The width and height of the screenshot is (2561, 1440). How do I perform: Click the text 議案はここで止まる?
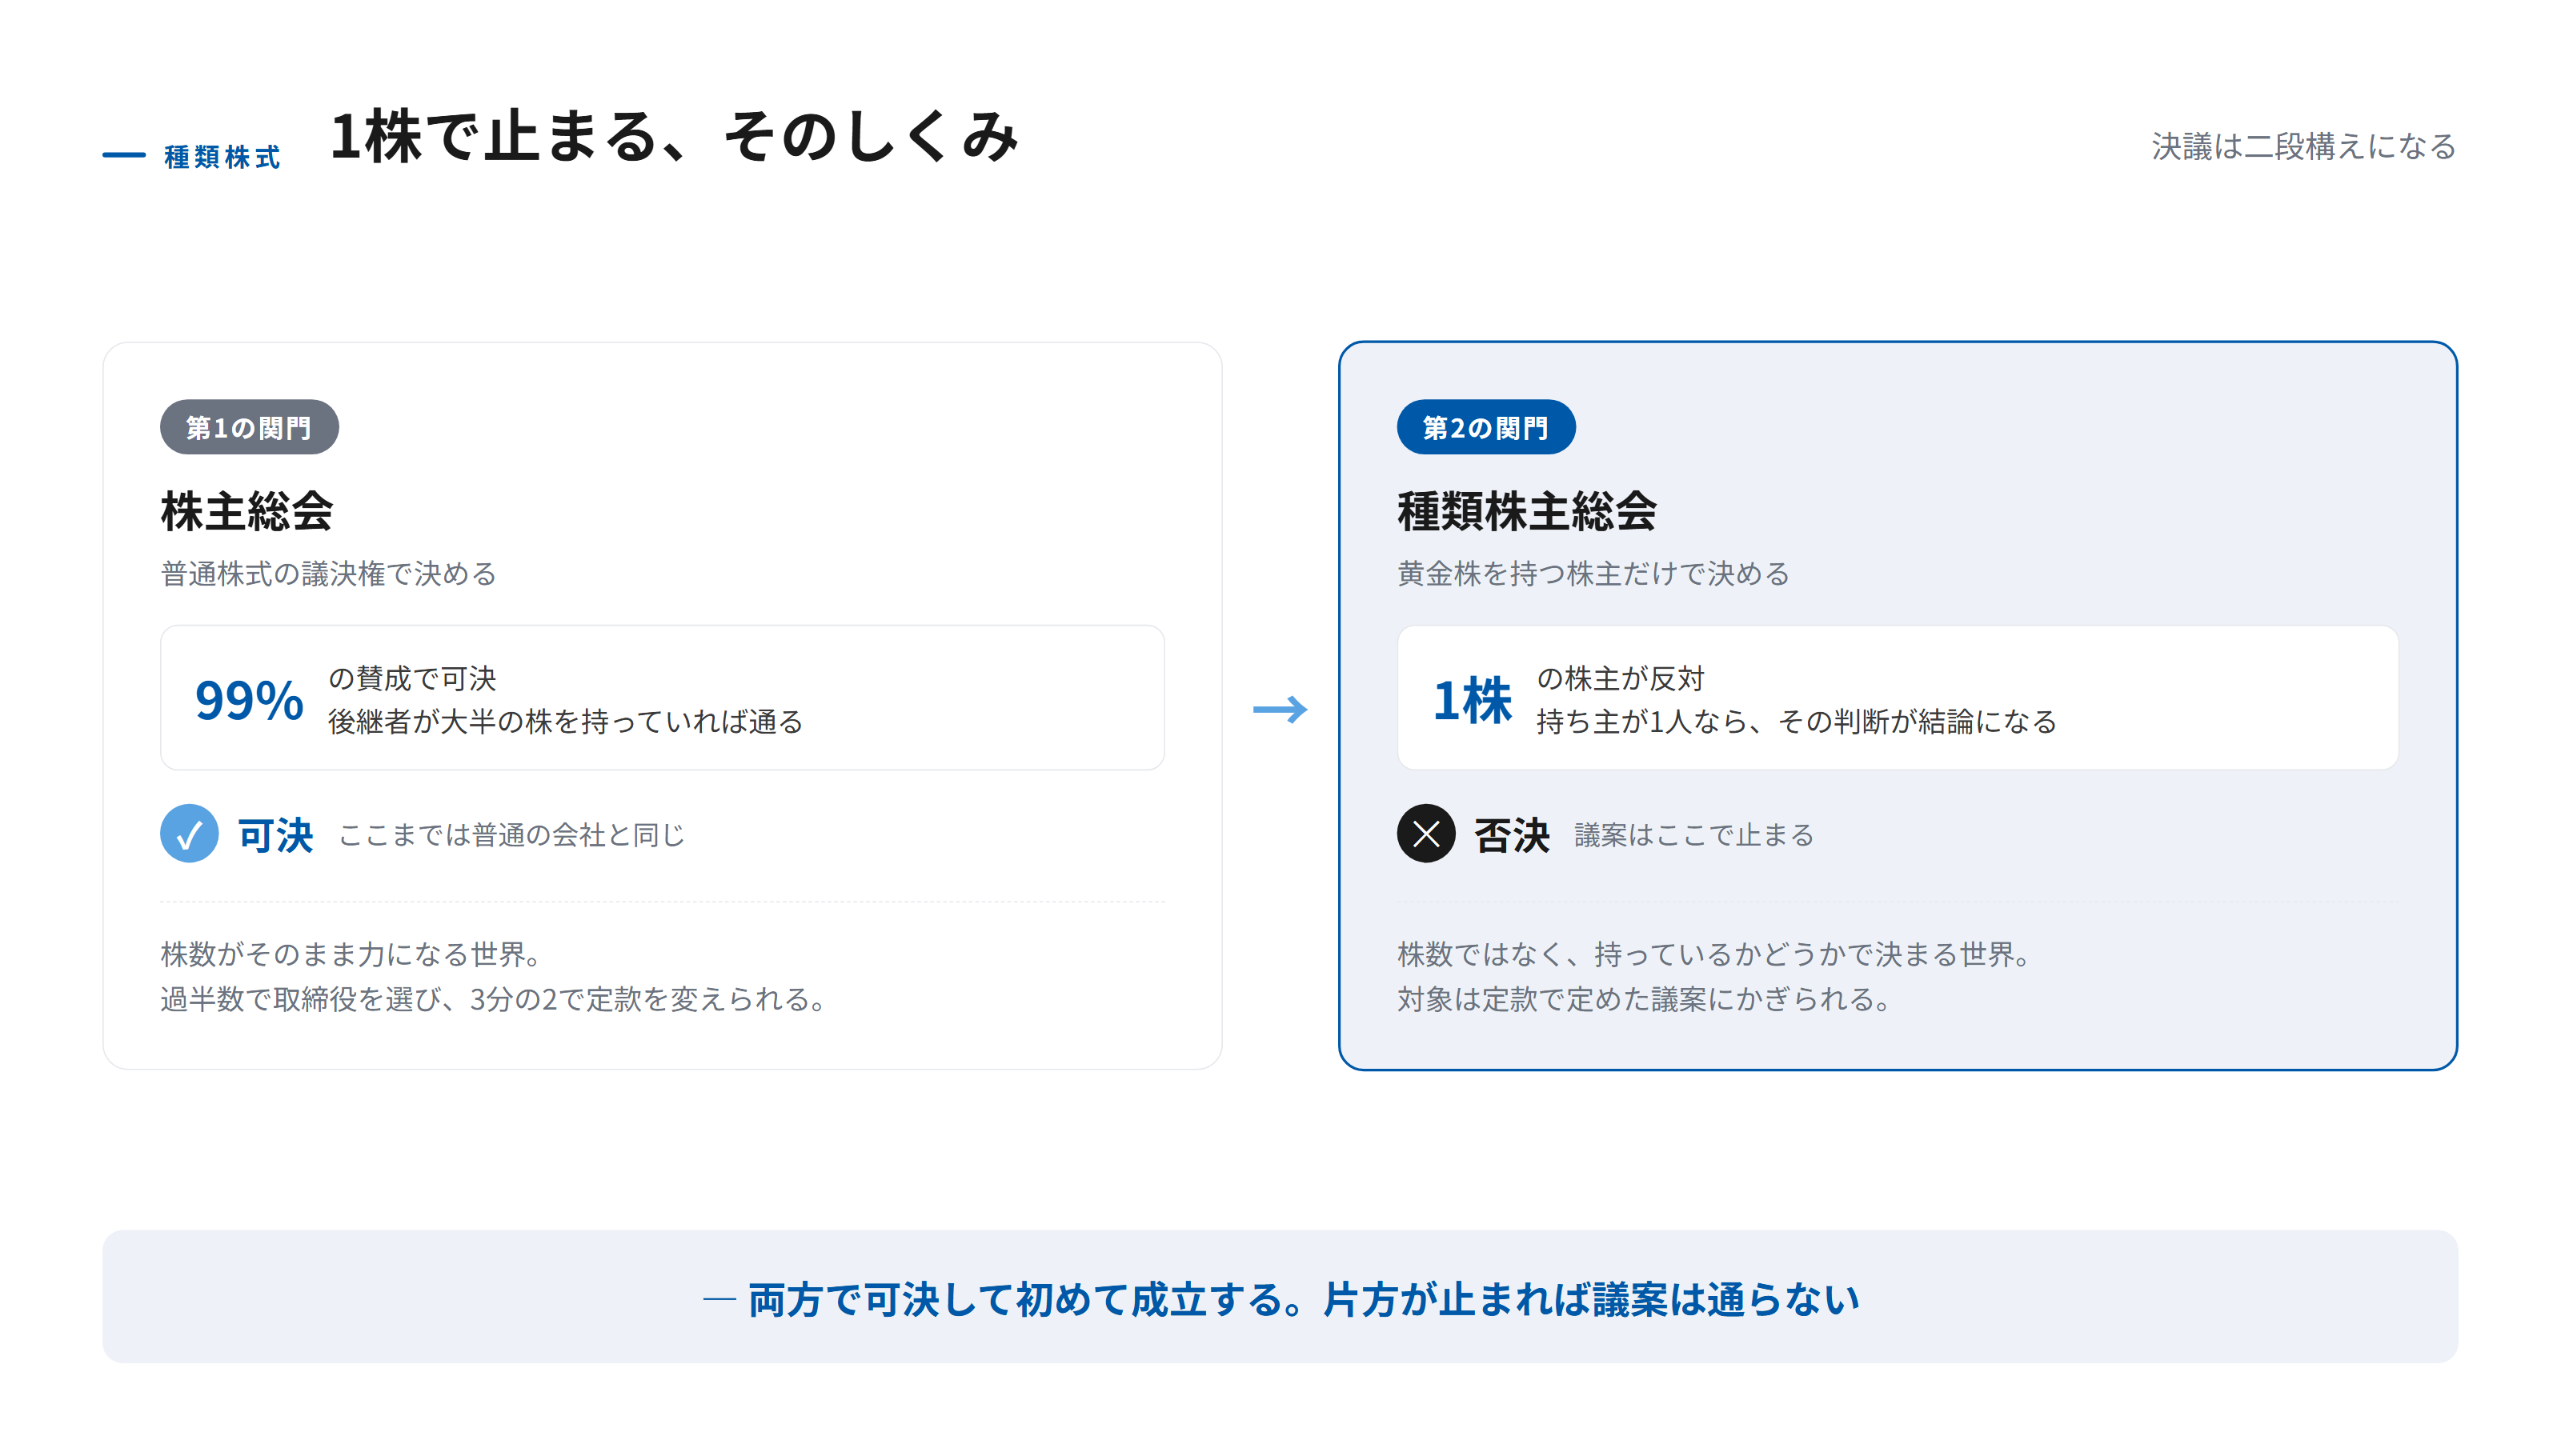(1694, 834)
